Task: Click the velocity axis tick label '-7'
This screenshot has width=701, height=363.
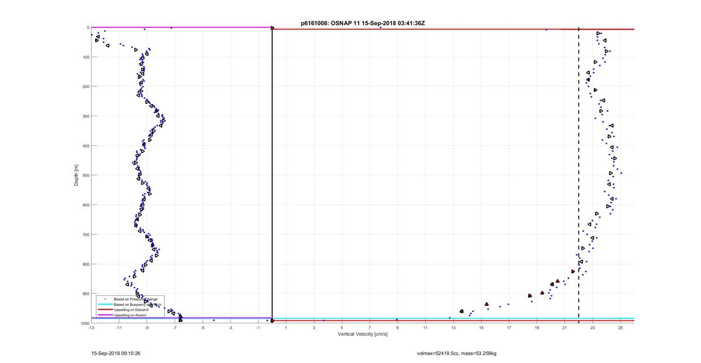Action: pos(175,328)
